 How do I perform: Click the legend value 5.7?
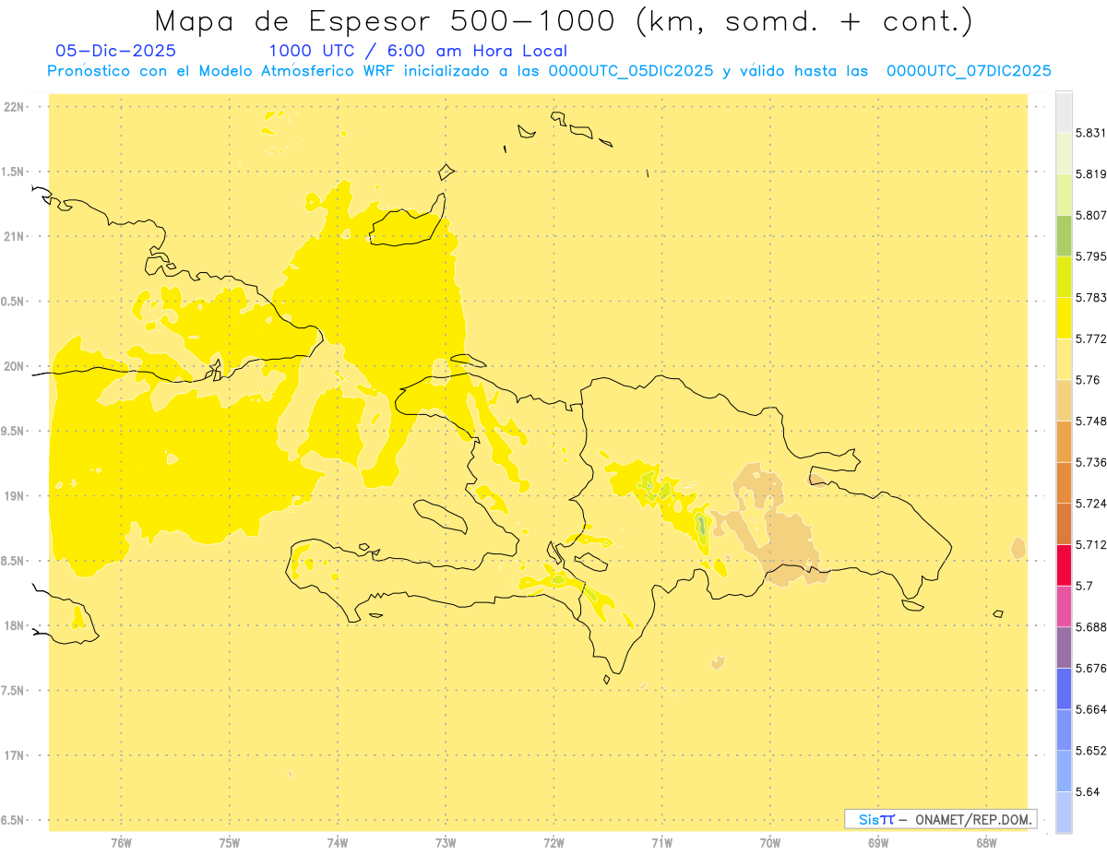pos(1084,586)
